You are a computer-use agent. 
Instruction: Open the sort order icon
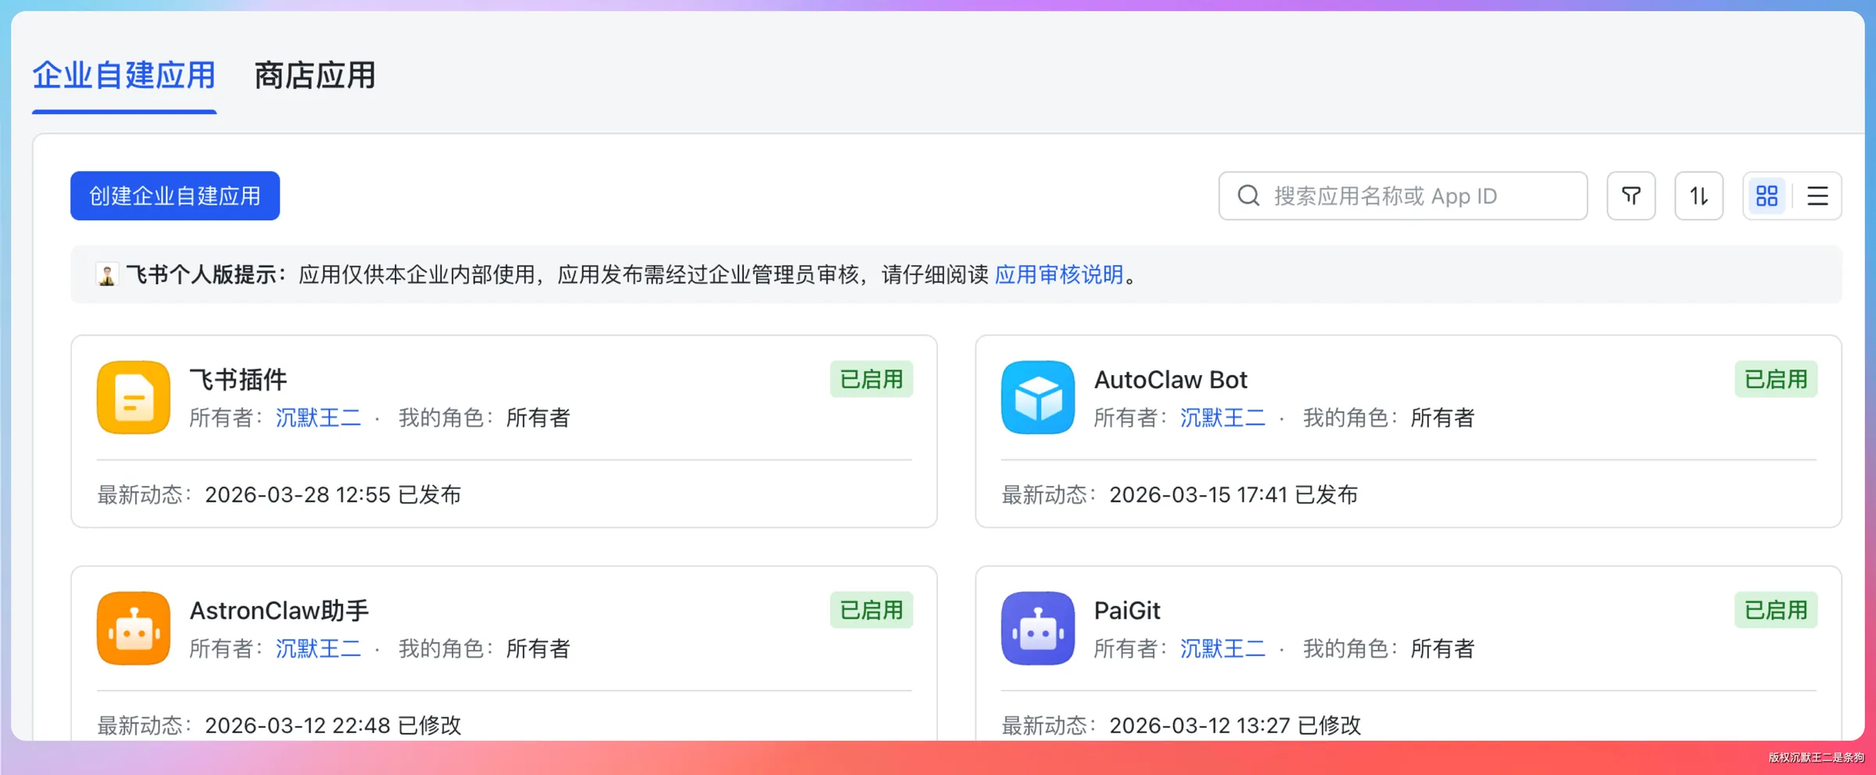pos(1699,195)
